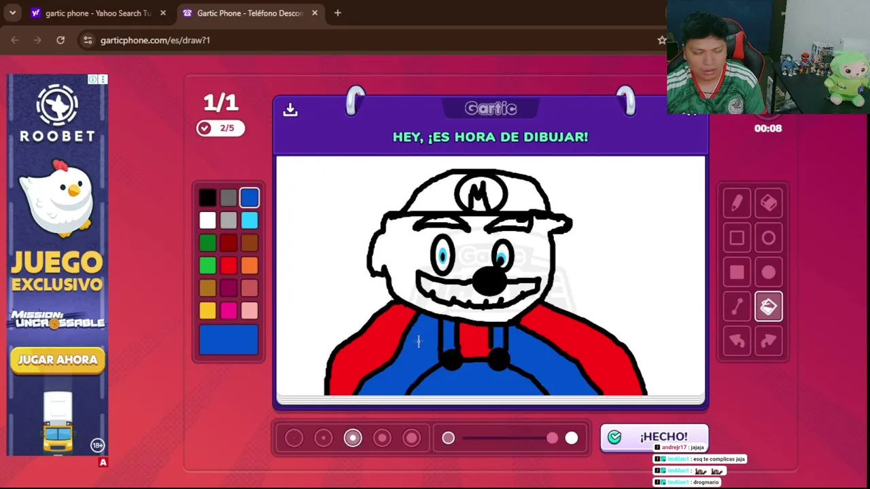Close the Gartic Phone tab
Viewport: 870px width, 489px height.
coord(315,13)
